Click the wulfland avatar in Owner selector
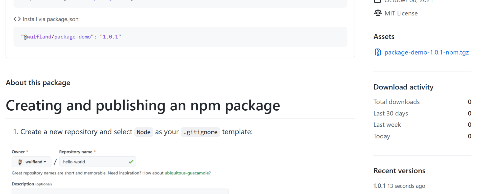485x194 pixels. click(x=20, y=162)
